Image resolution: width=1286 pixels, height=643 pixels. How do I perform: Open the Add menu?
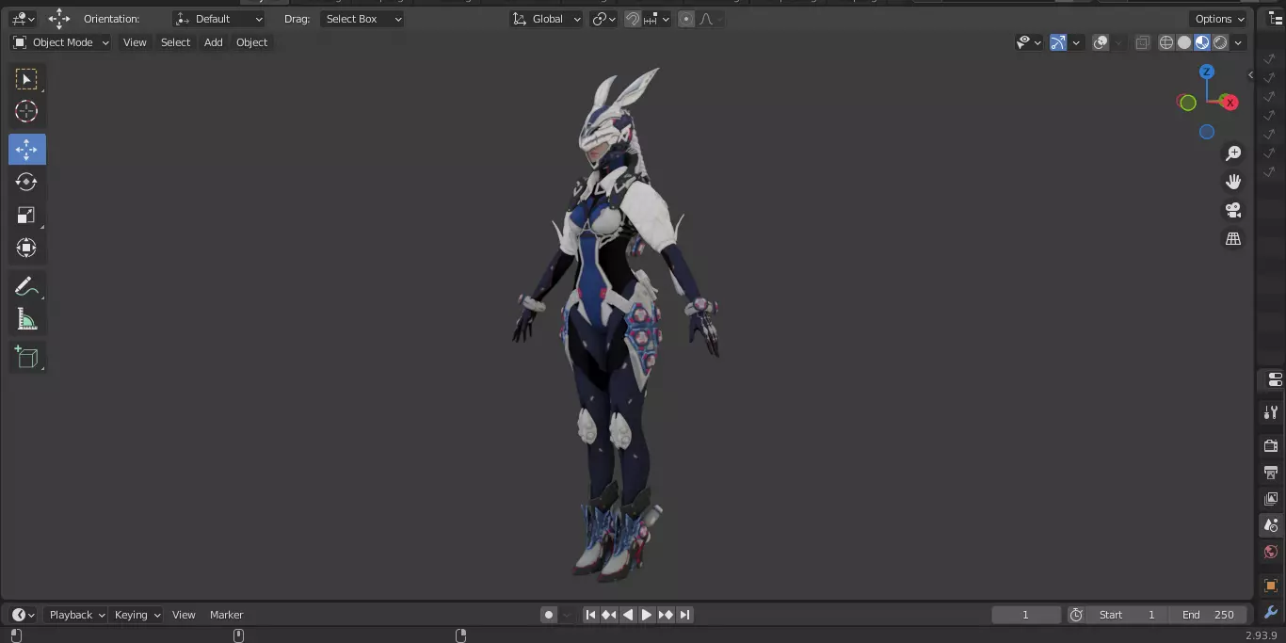coord(214,42)
